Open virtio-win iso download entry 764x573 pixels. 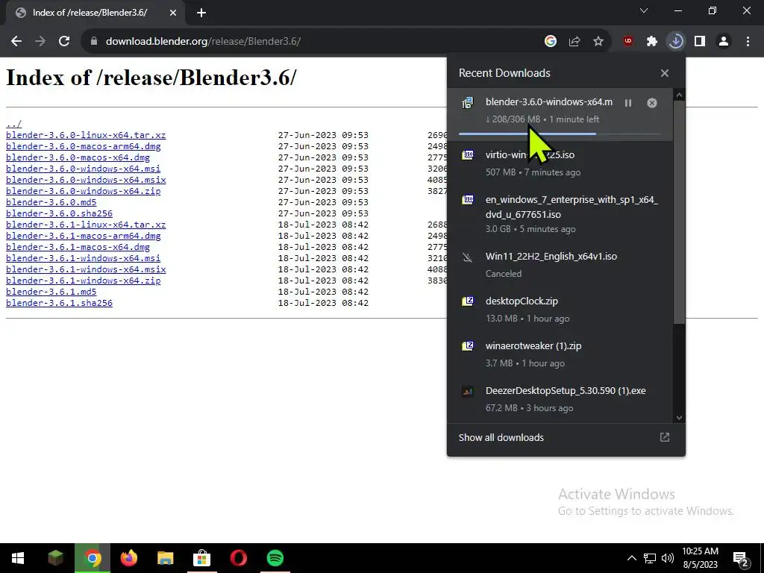click(x=560, y=163)
